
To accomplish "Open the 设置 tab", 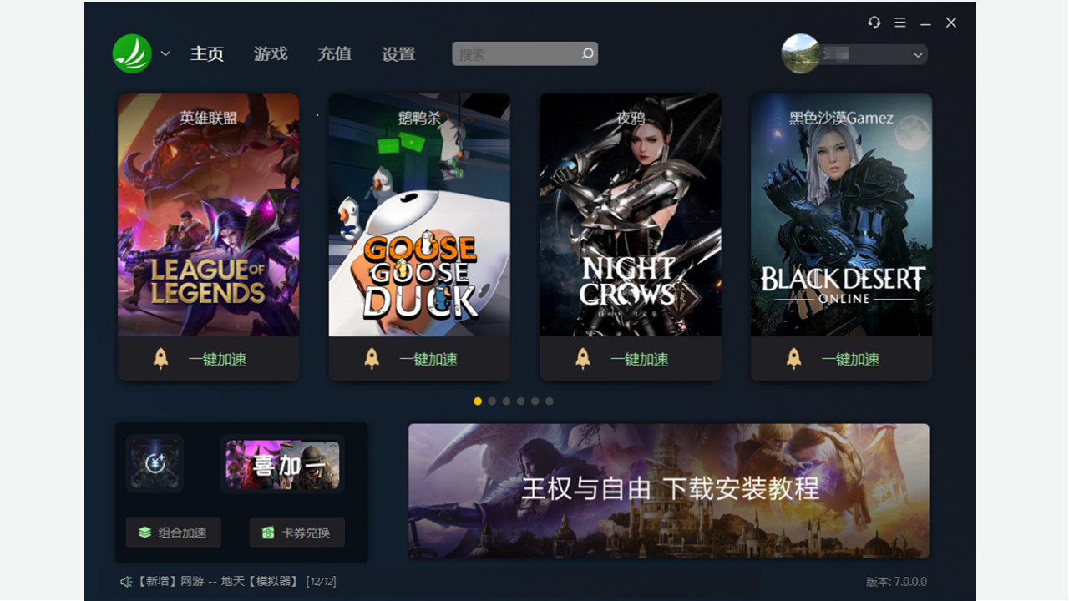I will 398,53.
